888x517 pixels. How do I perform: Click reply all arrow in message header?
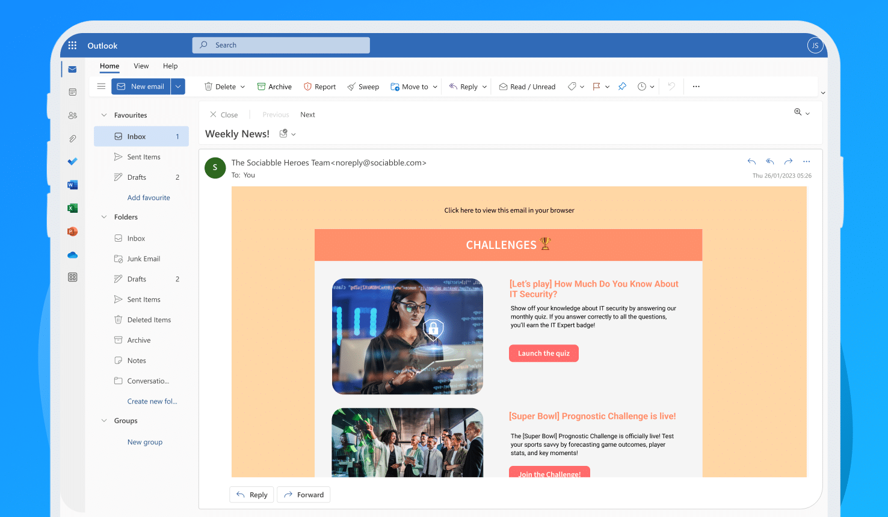click(x=769, y=161)
